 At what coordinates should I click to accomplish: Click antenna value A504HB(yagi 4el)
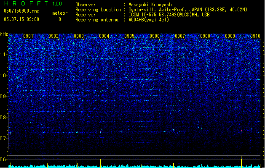pos(149,20)
